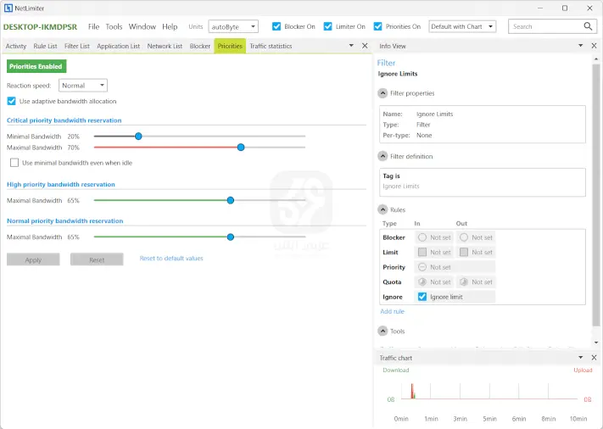Open the Reaction speed dropdown
Screen dimensions: 603x429
[83, 85]
